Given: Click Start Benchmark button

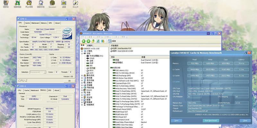Looking at the screenshot, I should coord(211,121).
